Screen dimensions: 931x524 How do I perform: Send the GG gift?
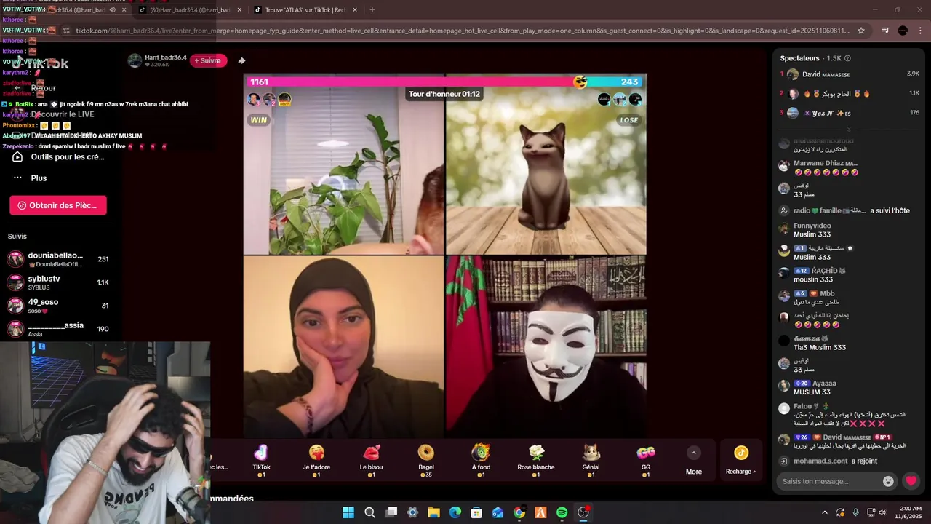pos(646,460)
